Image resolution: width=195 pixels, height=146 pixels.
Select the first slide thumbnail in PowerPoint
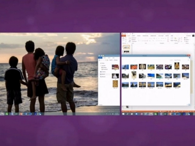point(126,47)
